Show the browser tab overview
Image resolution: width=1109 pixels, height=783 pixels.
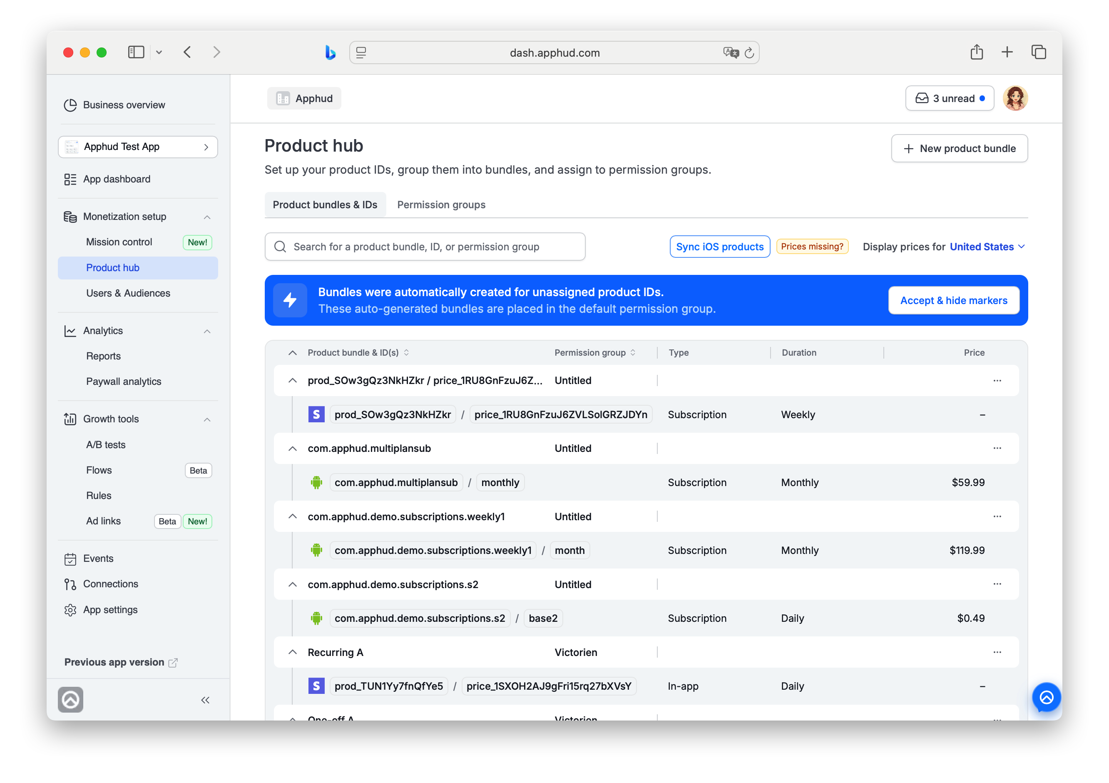click(1039, 52)
